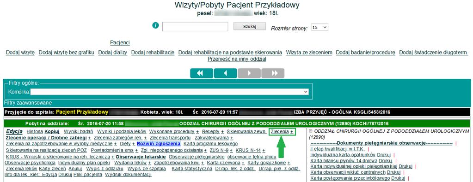
Task: Open the Pacjenci link
Action: point(120,43)
